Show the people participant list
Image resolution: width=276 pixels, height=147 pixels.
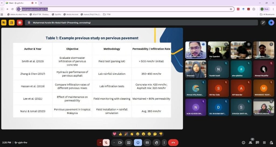[x=250, y=143]
